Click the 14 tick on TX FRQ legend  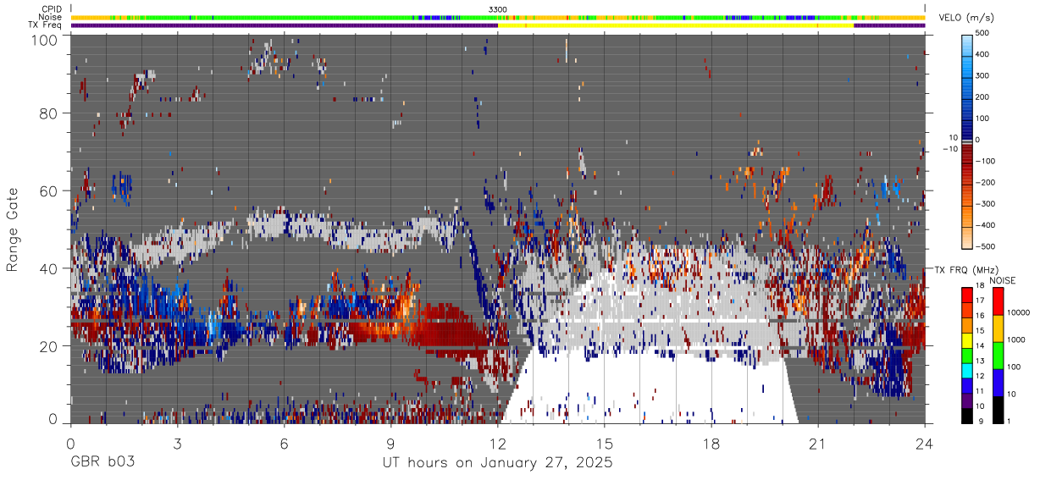pos(982,345)
